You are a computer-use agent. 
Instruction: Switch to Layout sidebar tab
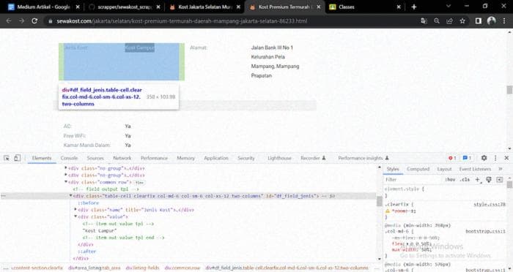coord(444,169)
